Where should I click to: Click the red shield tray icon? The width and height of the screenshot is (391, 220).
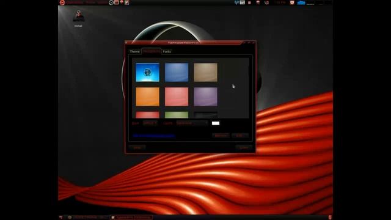point(292,2)
